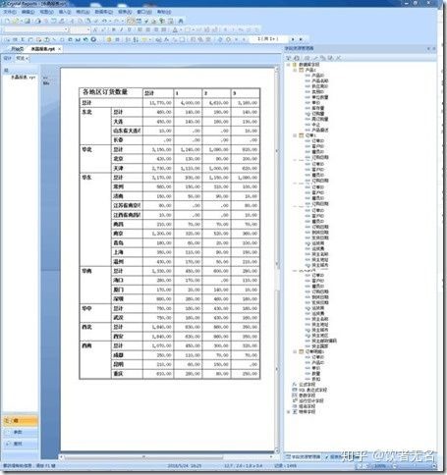
Task: Collapse the 订单1 table node
Action: click(295, 135)
